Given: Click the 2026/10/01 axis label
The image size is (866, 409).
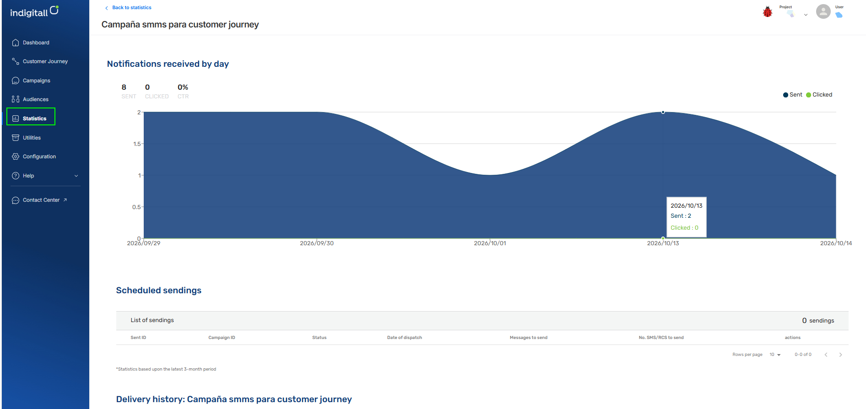Looking at the screenshot, I should [490, 243].
